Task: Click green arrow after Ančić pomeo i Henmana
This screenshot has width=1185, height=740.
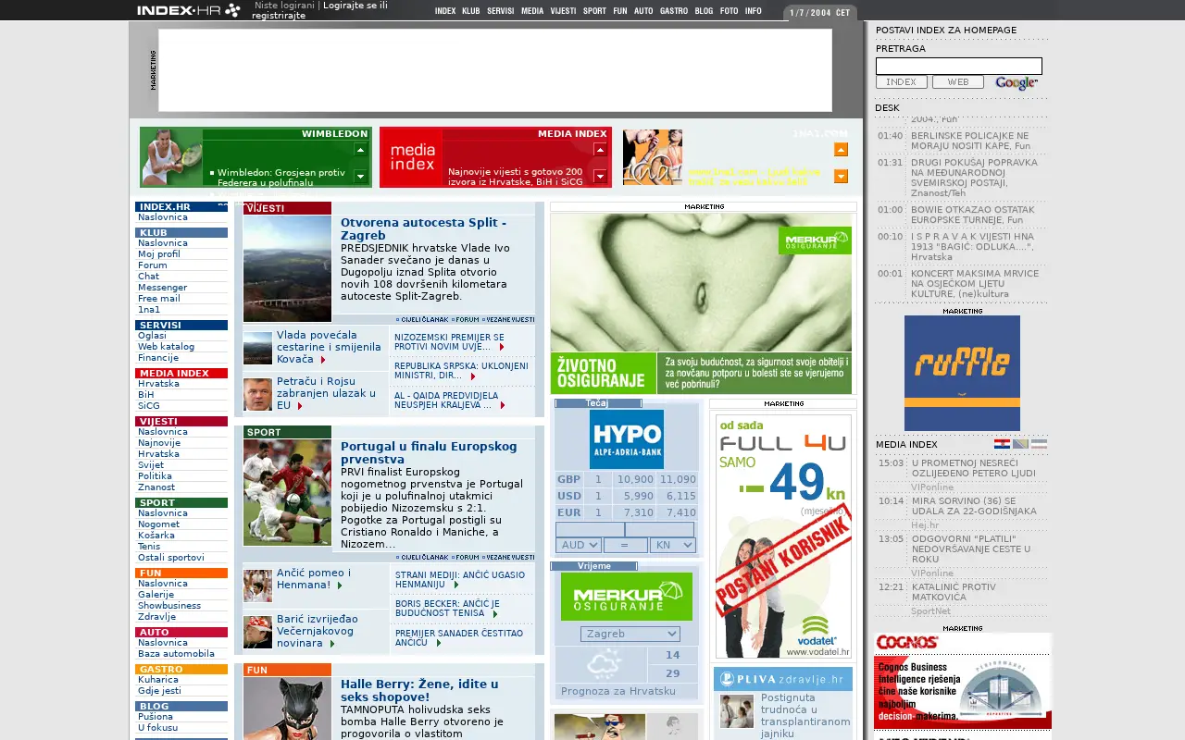Action: 340,586
